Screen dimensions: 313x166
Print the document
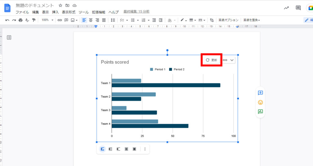(x=20, y=20)
